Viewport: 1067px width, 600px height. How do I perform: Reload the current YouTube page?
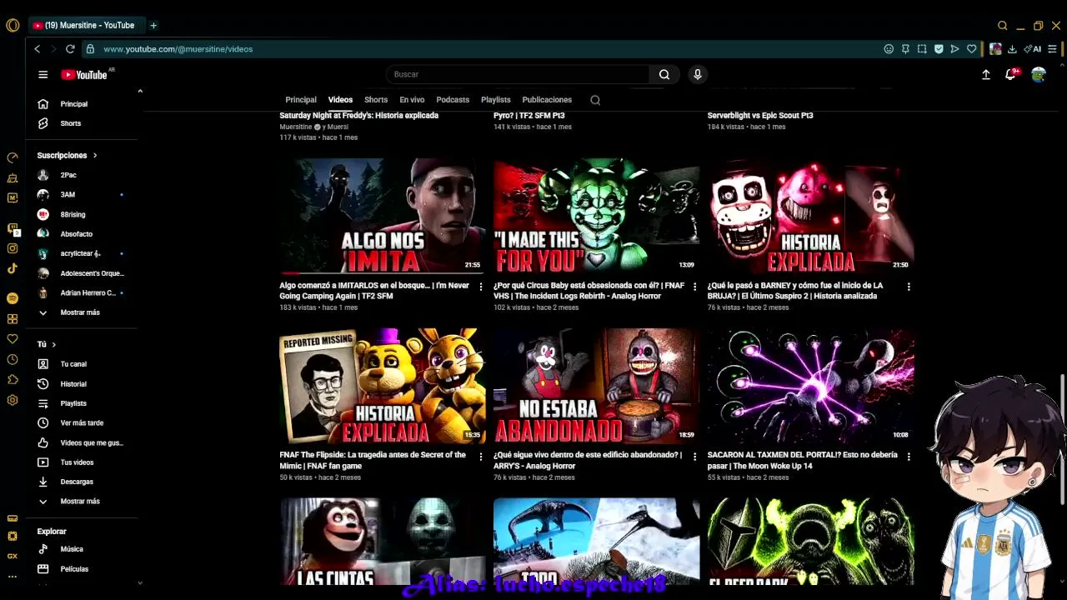click(x=70, y=49)
